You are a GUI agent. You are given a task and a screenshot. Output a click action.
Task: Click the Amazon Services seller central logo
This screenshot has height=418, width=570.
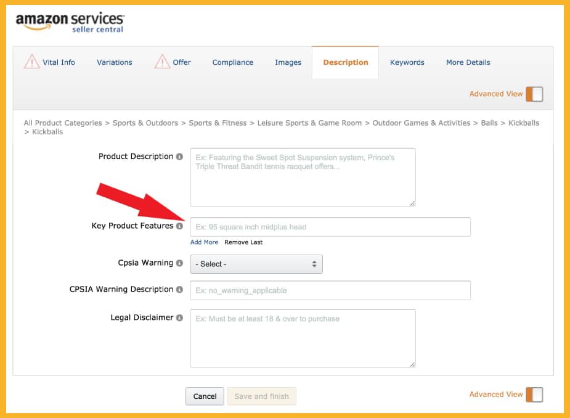click(x=68, y=20)
